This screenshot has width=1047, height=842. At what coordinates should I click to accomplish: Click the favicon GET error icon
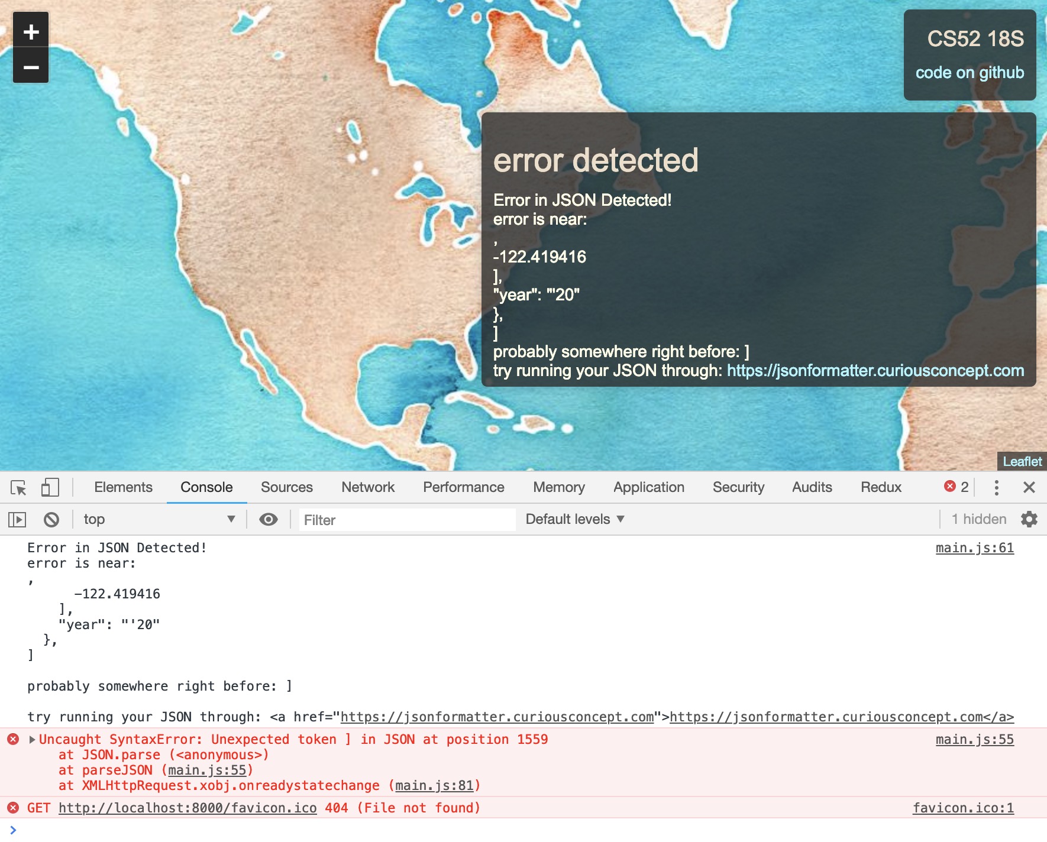[x=13, y=808]
